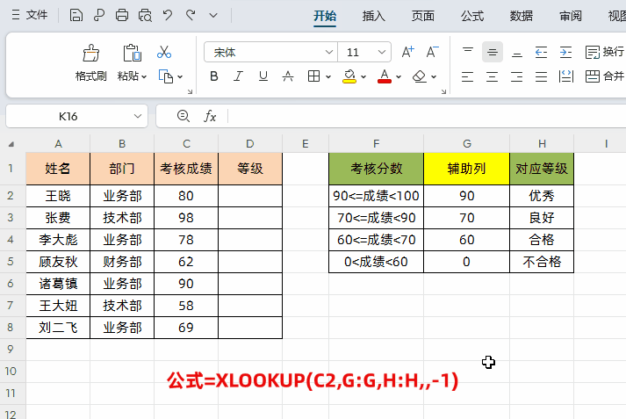This screenshot has height=419, width=626.
Task: Toggle Bold formatting
Action: pos(214,76)
